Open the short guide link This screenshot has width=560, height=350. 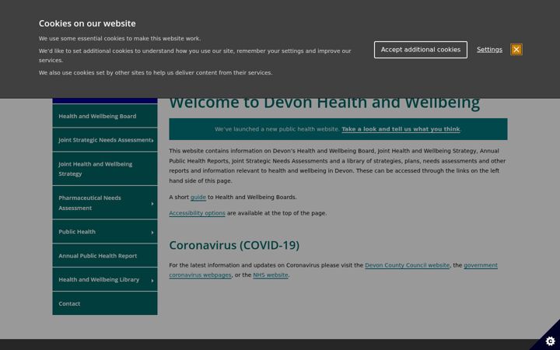tap(198, 197)
